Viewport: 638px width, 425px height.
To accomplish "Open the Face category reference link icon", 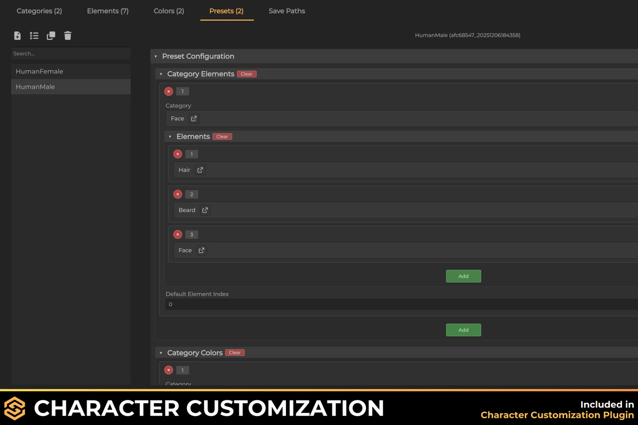I will tap(194, 118).
